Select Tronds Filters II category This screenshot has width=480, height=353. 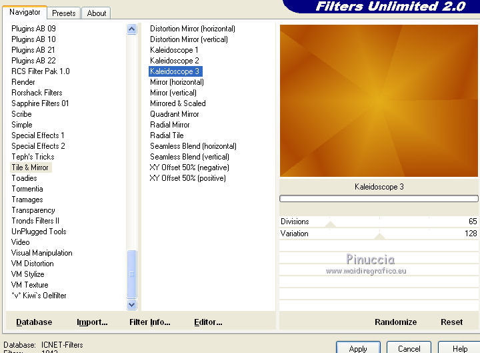[x=35, y=221]
